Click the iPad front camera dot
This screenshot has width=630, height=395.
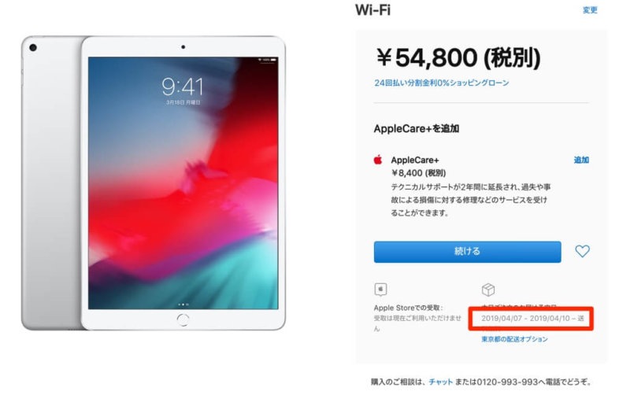(183, 47)
